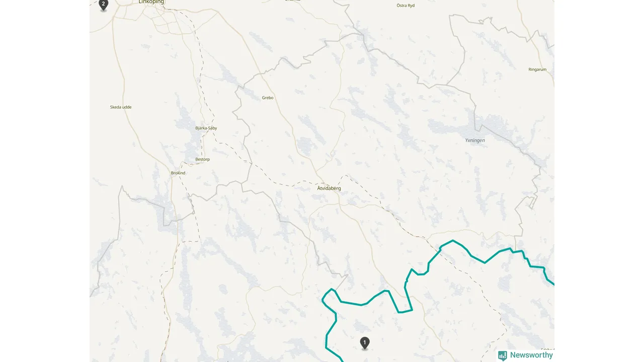
Task: Click map marker number 1
Action: [x=365, y=343]
